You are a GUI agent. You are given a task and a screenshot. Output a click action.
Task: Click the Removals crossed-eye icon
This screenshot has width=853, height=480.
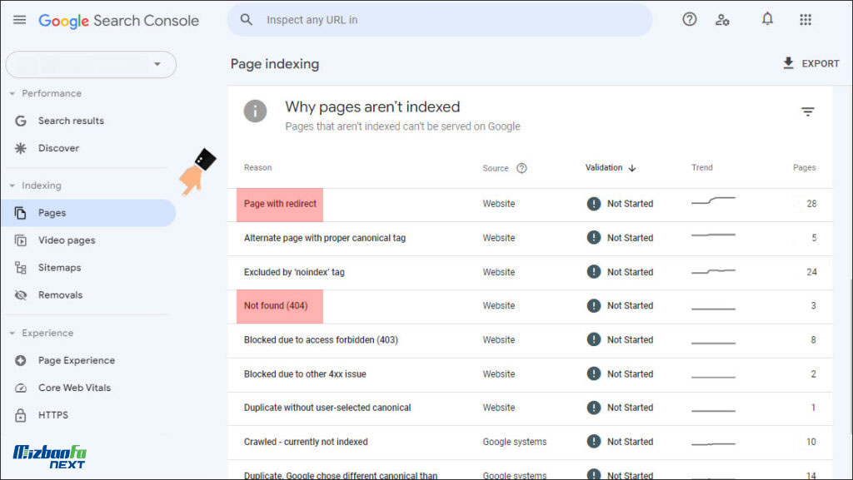point(21,294)
